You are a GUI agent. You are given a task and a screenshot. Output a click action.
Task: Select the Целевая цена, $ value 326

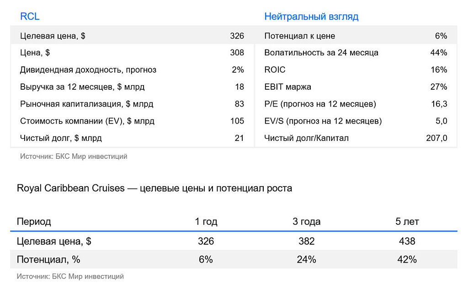coord(237,36)
